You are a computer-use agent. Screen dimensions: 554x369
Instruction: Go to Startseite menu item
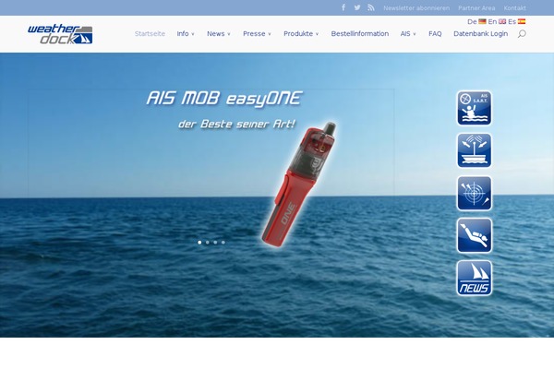[150, 34]
